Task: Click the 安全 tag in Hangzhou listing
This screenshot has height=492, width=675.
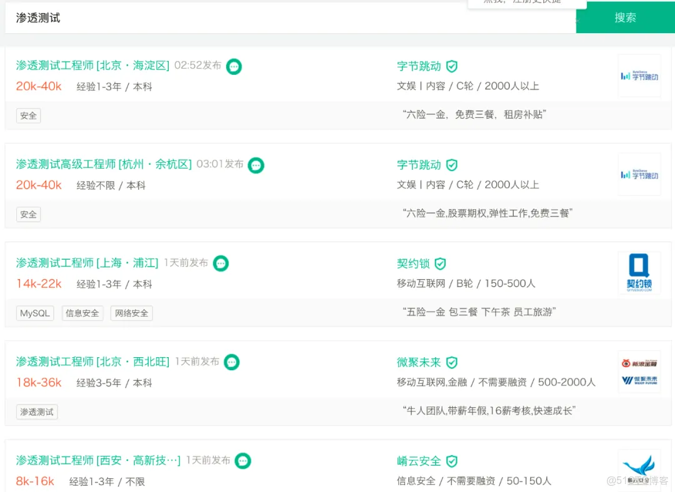Action: (x=28, y=215)
